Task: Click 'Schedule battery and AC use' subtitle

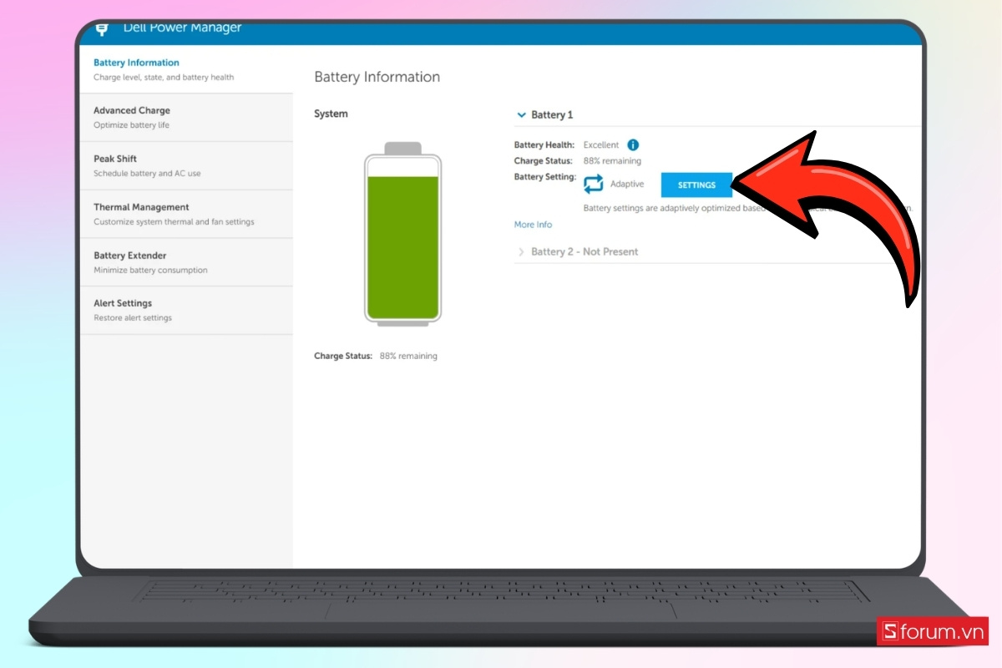Action: click(147, 174)
